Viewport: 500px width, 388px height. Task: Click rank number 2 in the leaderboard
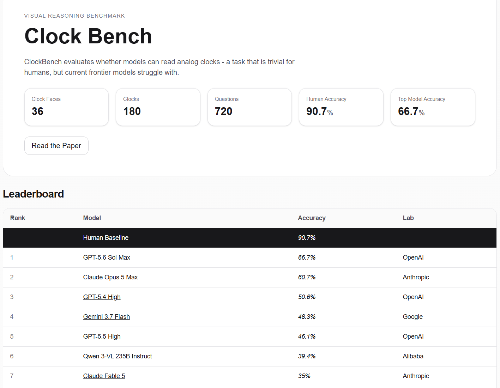pos(12,277)
